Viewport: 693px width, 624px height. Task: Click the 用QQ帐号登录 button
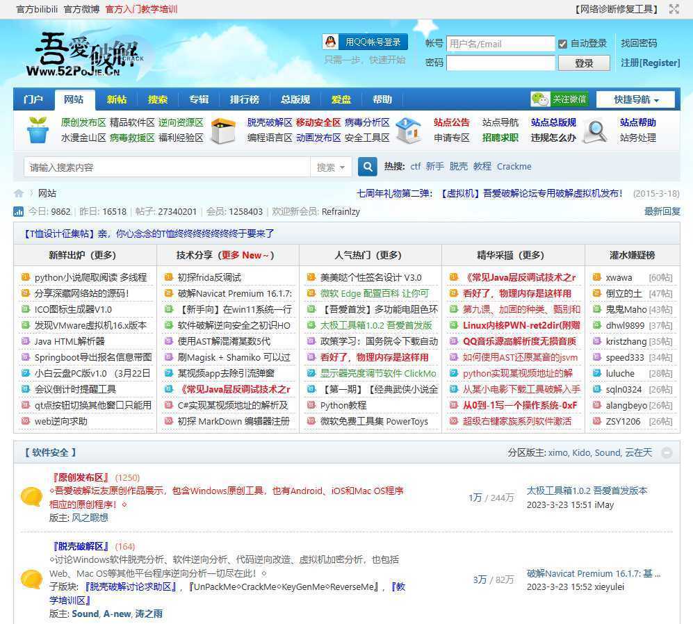365,42
